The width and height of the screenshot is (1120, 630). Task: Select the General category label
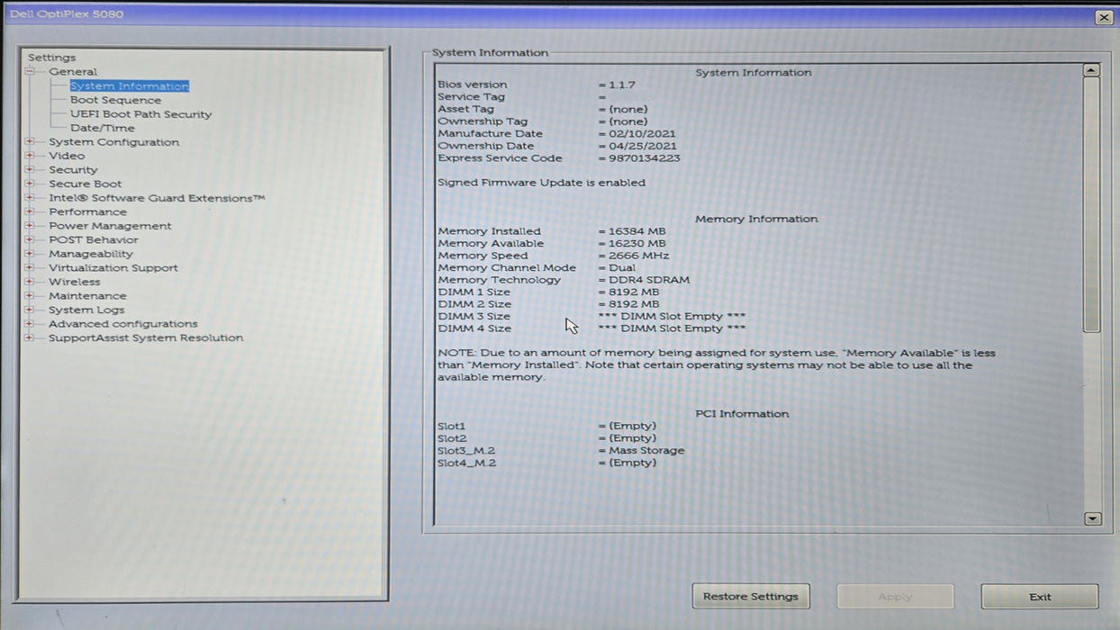[73, 72]
